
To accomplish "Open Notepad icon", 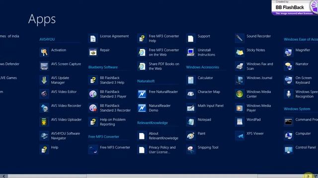I will point(191,122).
